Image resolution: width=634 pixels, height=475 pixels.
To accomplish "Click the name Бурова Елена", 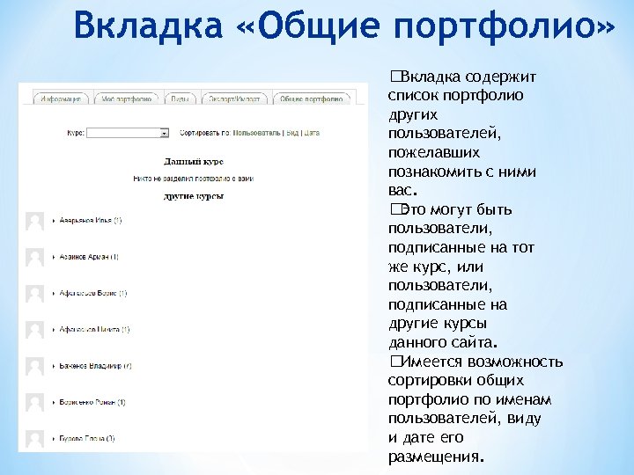I will (87, 439).
